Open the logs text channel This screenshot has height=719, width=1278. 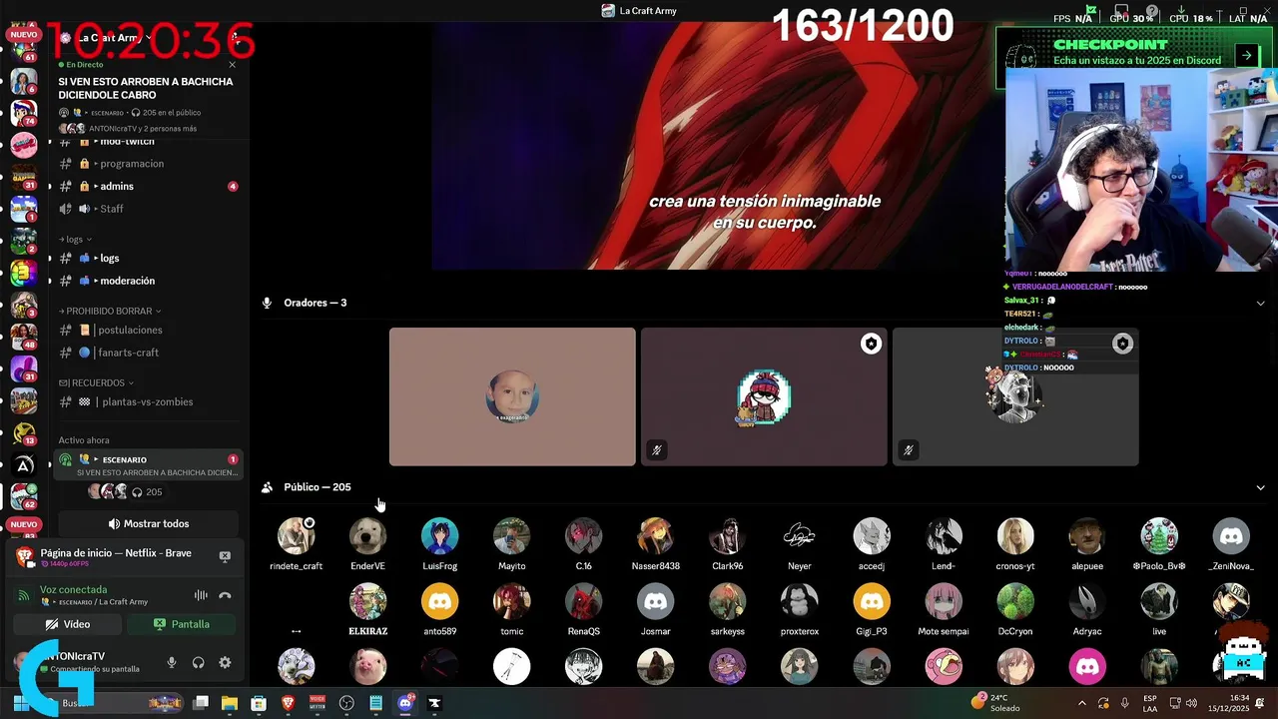click(149, 258)
